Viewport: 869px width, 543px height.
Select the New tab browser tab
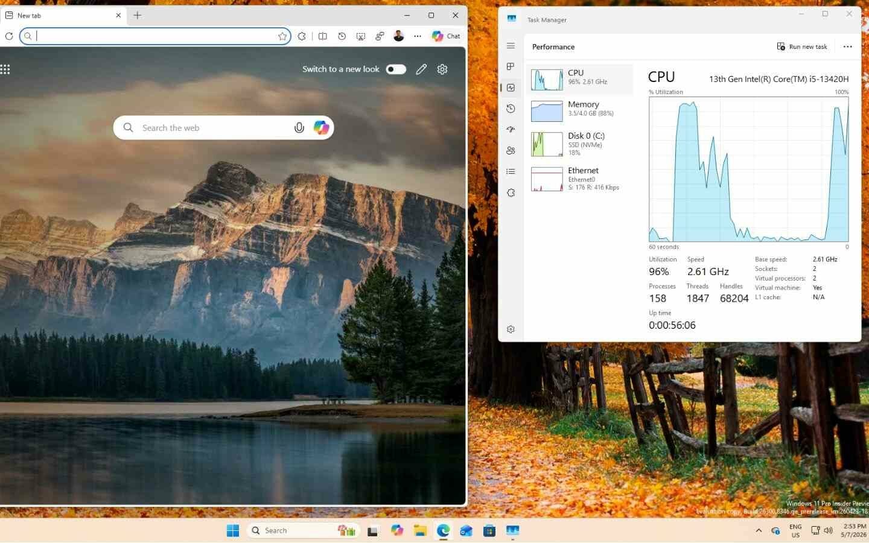pos(63,16)
